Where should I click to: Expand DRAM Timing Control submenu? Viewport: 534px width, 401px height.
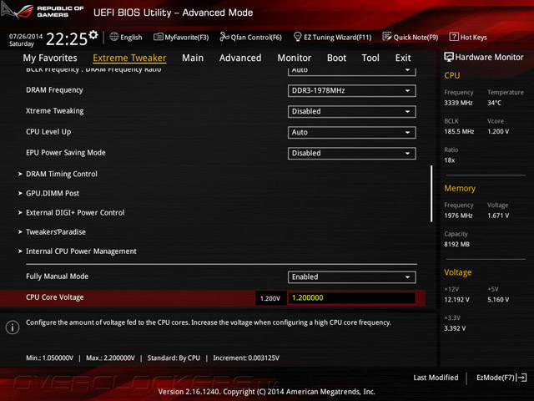(x=62, y=174)
